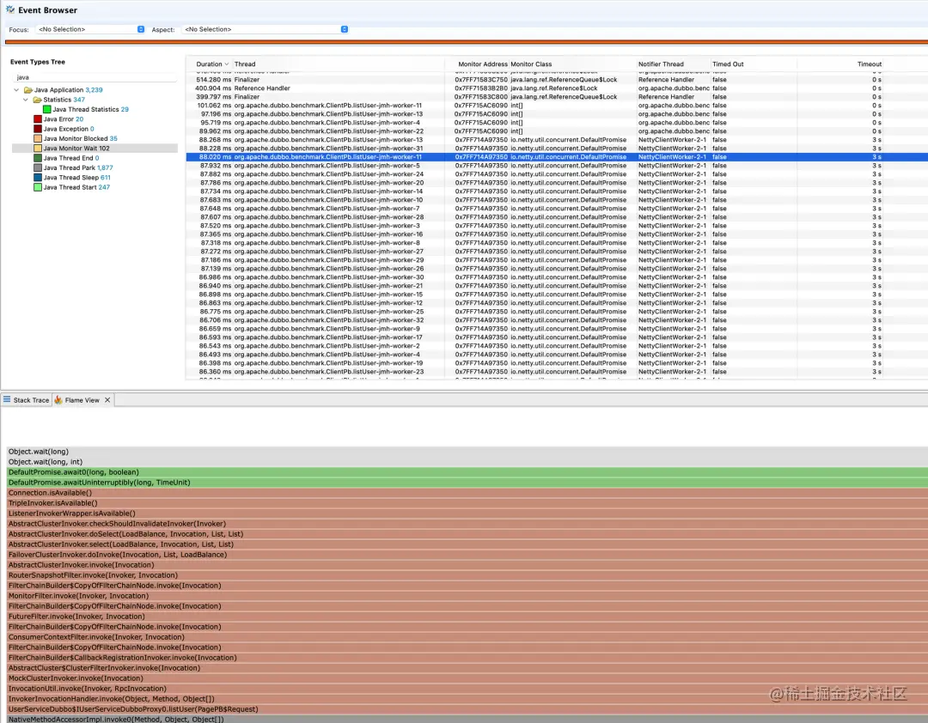The image size is (928, 723).
Task: Click the Java Thread Start color icon
Action: [38, 187]
